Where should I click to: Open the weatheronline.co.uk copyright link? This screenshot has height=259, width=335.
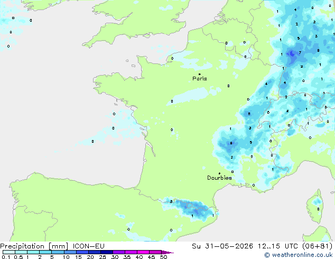point(299,255)
